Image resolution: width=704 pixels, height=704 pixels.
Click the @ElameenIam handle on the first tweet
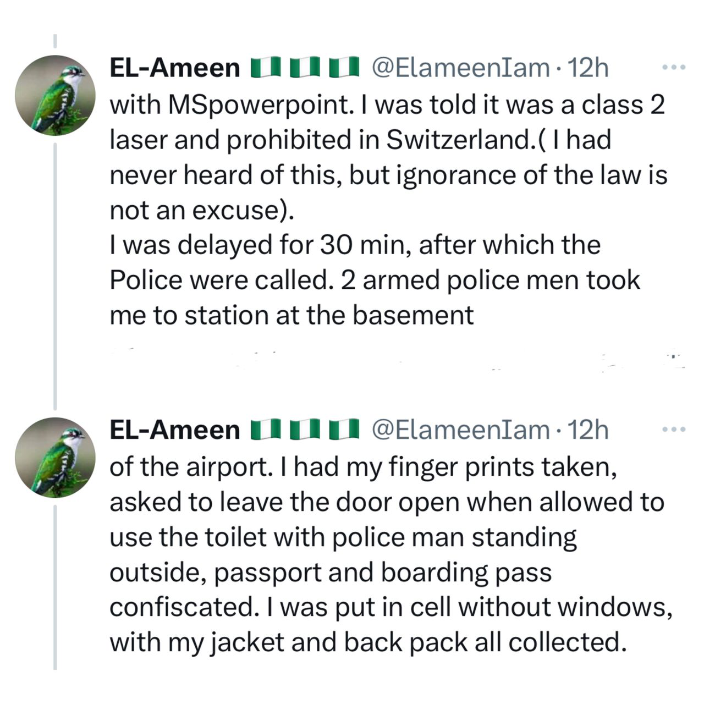tap(461, 68)
